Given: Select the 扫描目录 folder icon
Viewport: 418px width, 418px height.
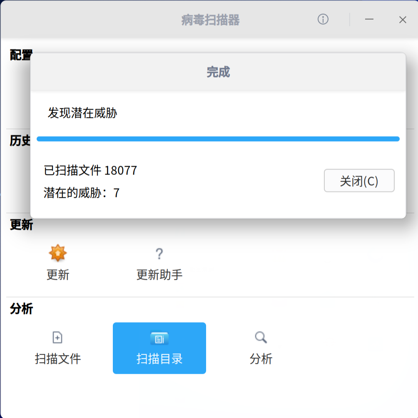Looking at the screenshot, I should [x=159, y=338].
